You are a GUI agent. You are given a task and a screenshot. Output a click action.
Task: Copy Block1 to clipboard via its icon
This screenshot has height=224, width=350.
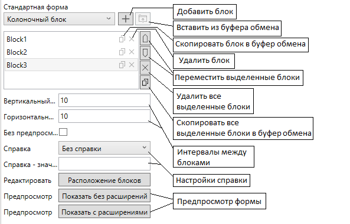pyautogui.click(x=122, y=39)
